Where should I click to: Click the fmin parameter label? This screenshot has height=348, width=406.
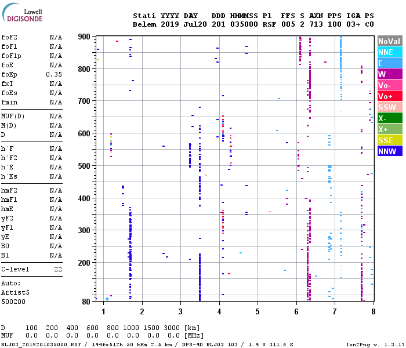click(9, 102)
